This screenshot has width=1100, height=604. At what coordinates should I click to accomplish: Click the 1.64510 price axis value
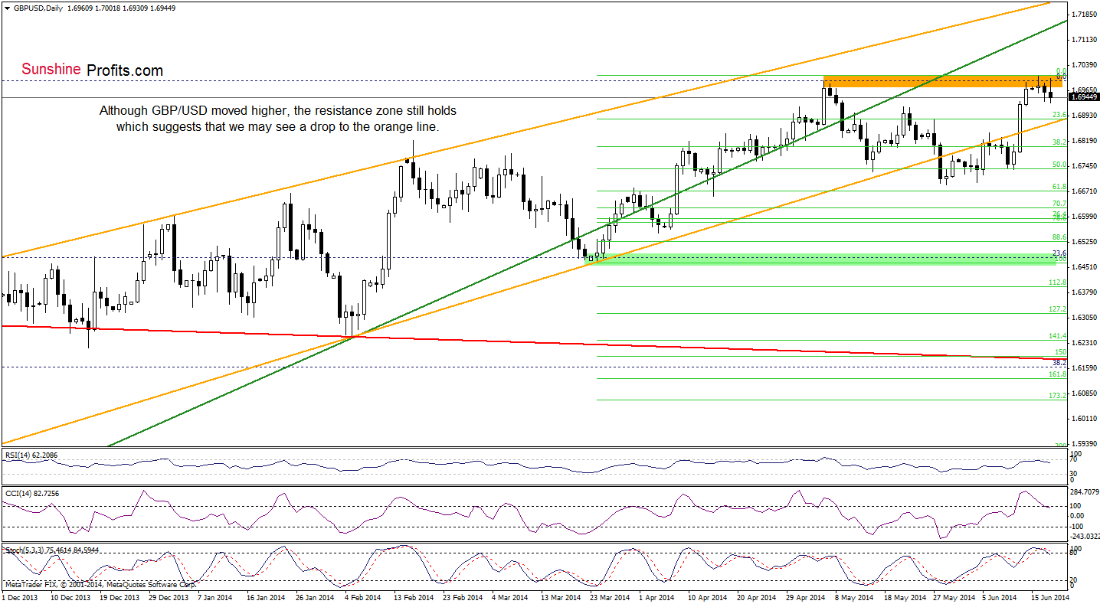pos(1085,266)
